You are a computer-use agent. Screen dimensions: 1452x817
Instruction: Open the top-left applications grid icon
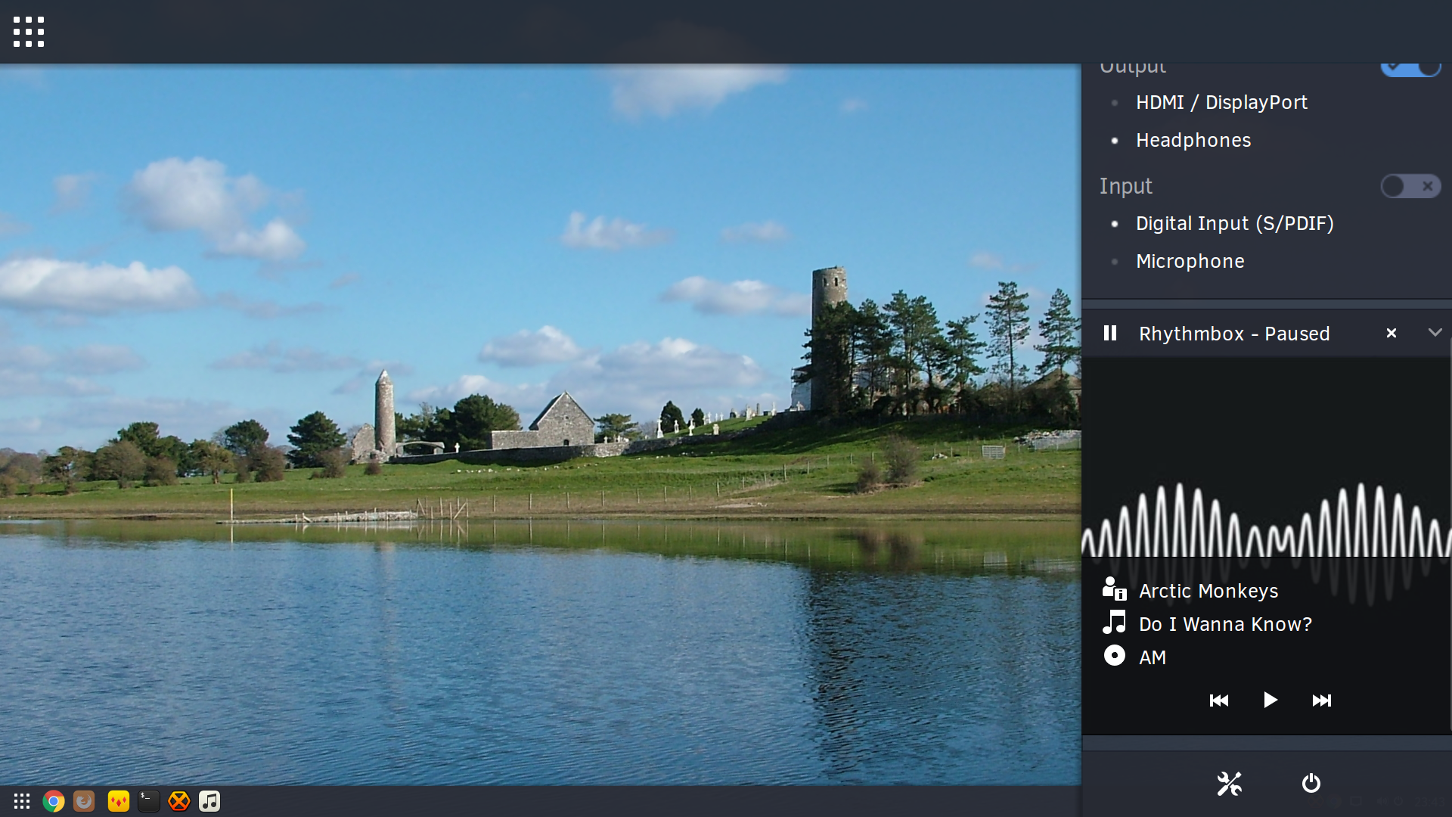pos(29,32)
